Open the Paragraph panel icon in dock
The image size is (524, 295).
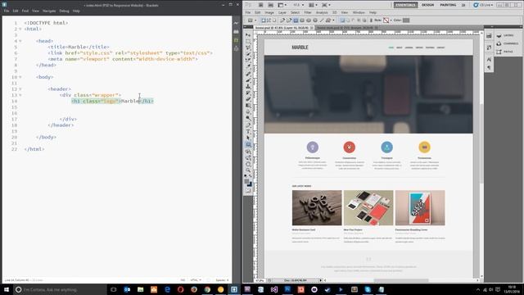489,67
